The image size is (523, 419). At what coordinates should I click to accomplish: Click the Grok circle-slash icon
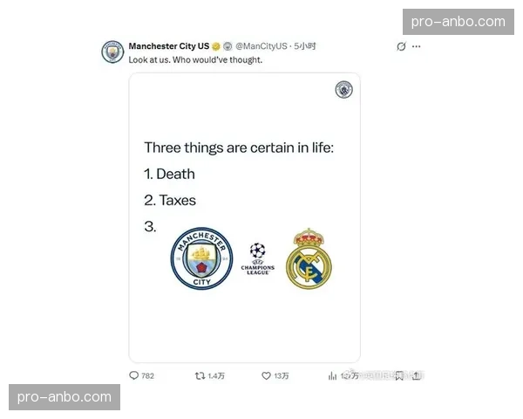[401, 46]
